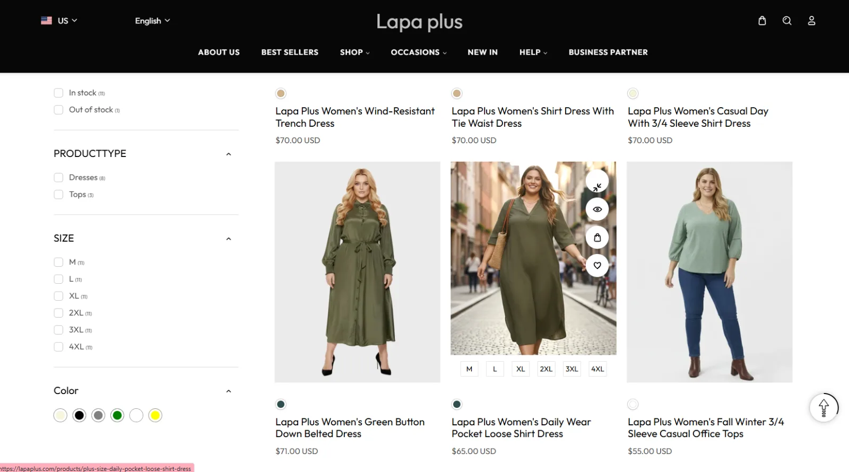The width and height of the screenshot is (849, 472).
Task: Collapse the Color filter section
Action: click(229, 391)
